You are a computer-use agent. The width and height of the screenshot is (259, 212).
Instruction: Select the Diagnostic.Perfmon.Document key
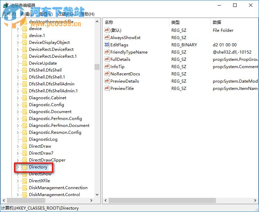pyautogui.click(x=59, y=126)
